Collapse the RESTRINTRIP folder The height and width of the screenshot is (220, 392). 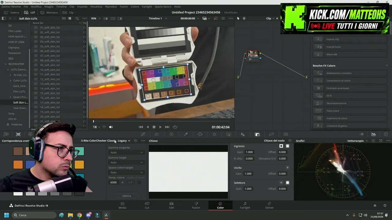coord(5,64)
